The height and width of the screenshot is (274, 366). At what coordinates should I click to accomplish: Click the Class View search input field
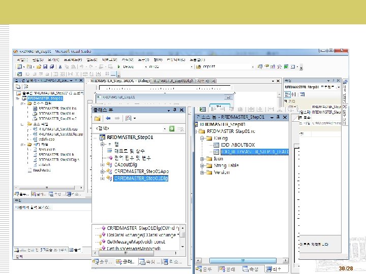point(129,128)
